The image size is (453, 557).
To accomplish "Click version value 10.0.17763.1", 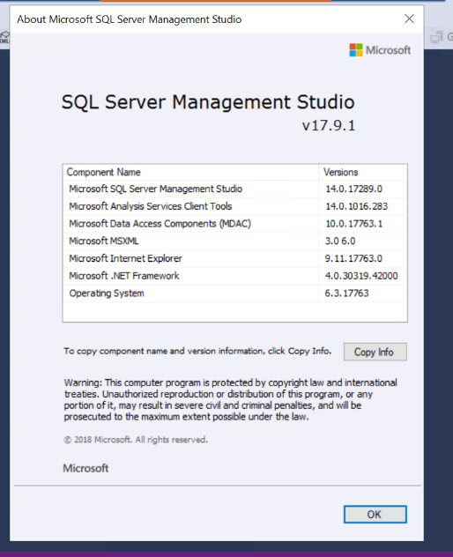I will click(x=354, y=224).
